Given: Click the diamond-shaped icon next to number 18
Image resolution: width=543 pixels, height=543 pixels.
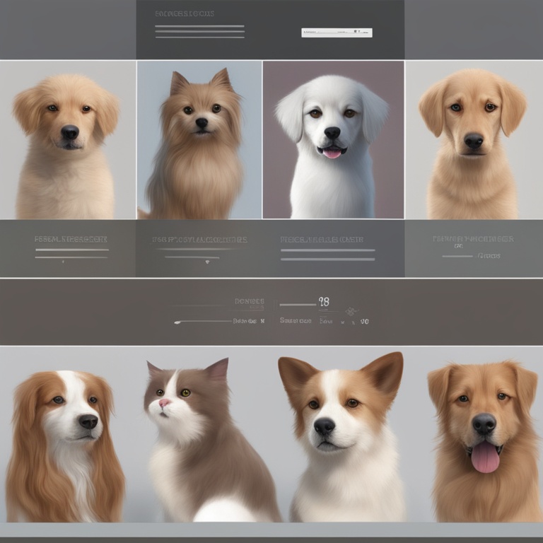Looking at the screenshot, I should (x=351, y=310).
